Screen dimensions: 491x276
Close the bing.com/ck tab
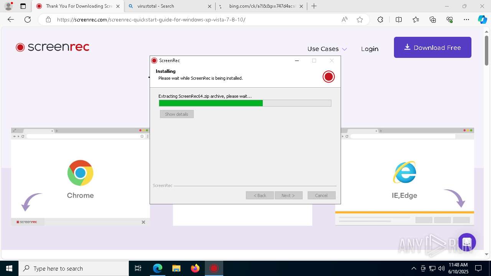pyautogui.click(x=301, y=6)
